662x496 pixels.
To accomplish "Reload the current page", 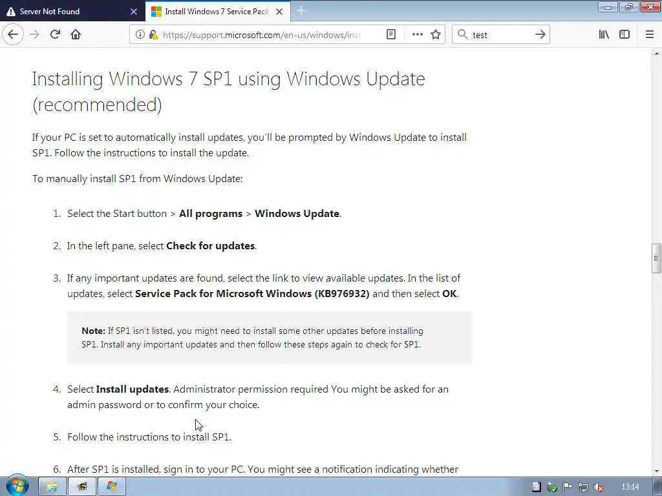I will point(55,35).
